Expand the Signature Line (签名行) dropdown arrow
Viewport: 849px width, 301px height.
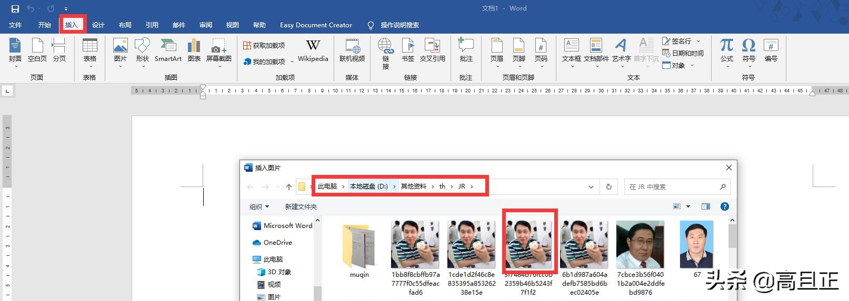698,41
